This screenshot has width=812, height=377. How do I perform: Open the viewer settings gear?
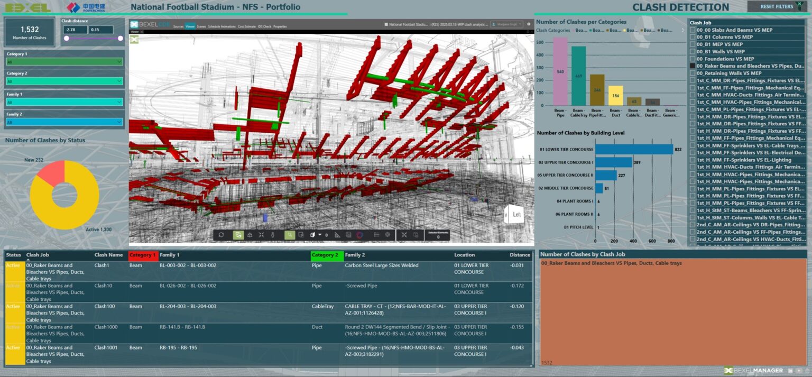click(x=387, y=234)
